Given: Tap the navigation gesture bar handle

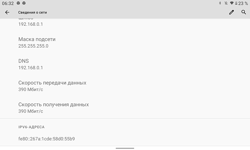Looking at the screenshot, I should [125, 148].
